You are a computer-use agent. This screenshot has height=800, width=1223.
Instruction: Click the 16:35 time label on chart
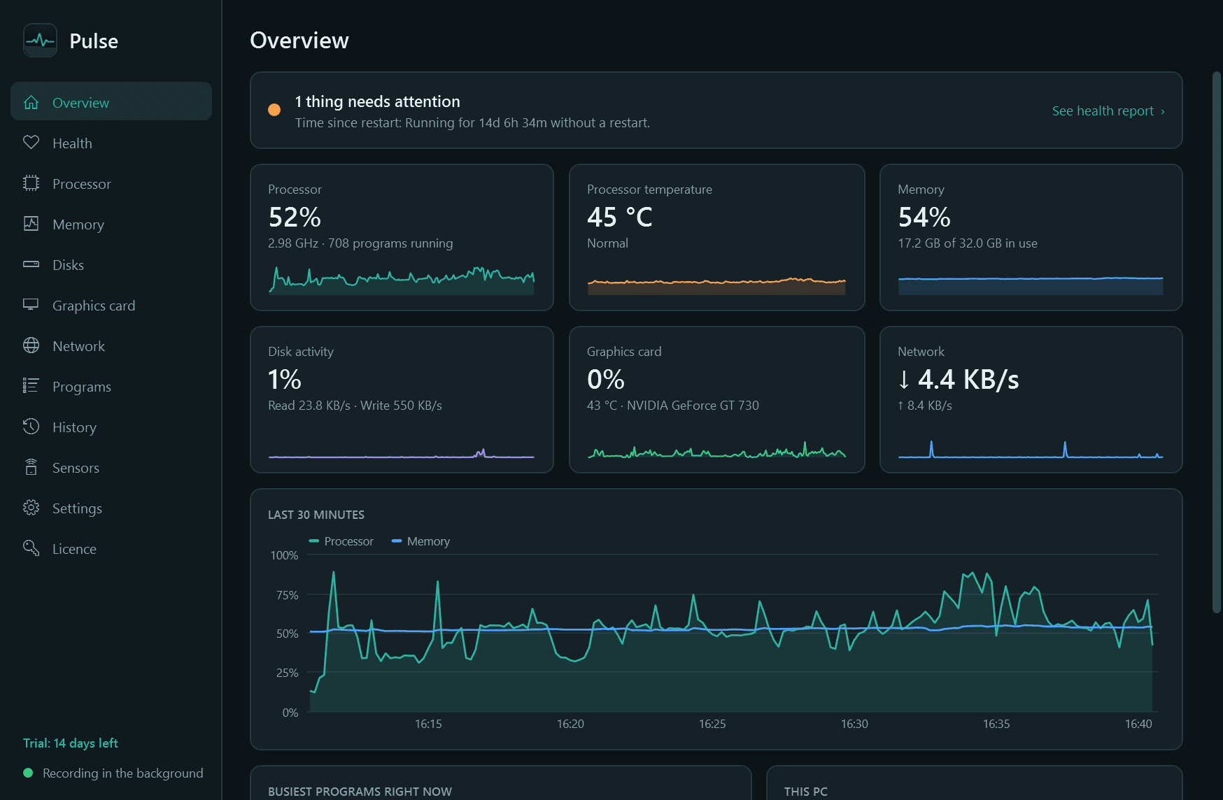tap(996, 724)
